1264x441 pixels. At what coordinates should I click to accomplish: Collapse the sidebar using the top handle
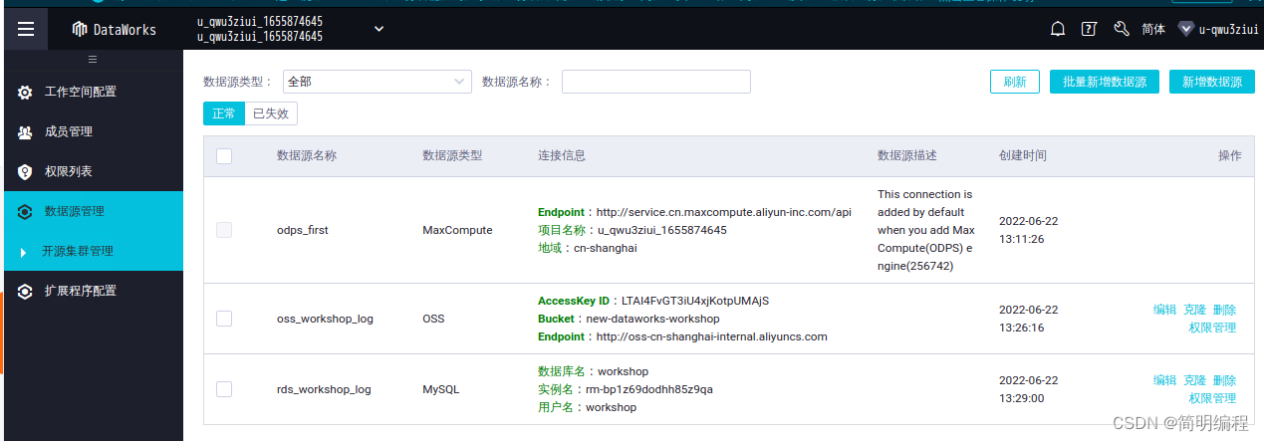(x=92, y=60)
